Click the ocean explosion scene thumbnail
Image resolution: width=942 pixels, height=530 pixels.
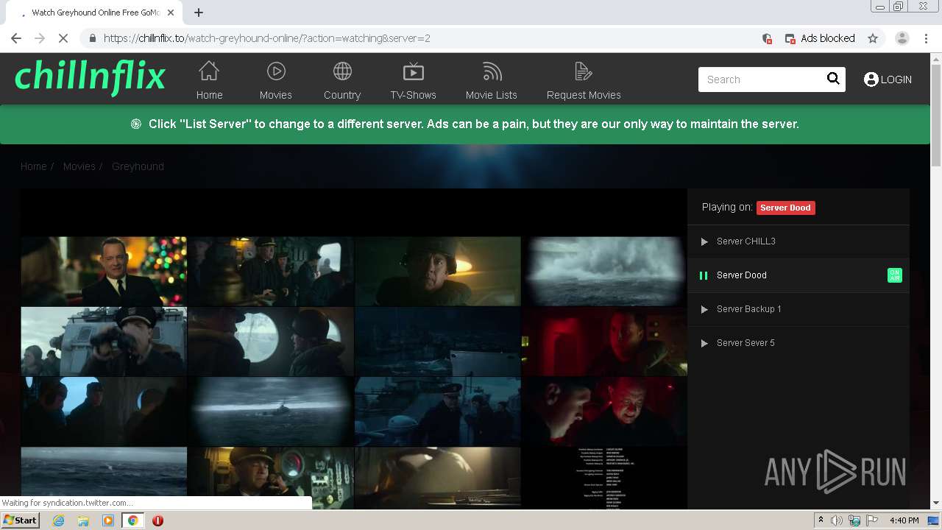(604, 271)
